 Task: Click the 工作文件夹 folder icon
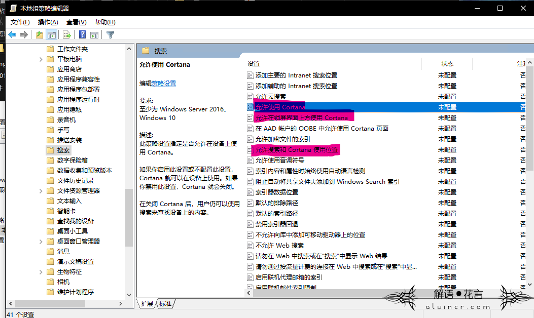pyautogui.click(x=50, y=49)
